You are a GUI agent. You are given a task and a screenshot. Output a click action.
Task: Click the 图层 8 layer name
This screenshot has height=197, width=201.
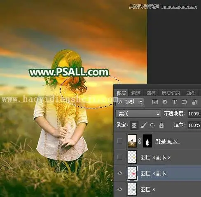147,190
